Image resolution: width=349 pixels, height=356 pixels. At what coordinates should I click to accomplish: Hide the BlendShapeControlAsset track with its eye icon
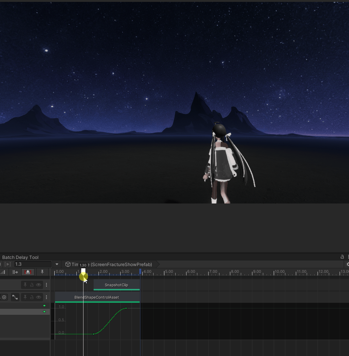(39, 297)
